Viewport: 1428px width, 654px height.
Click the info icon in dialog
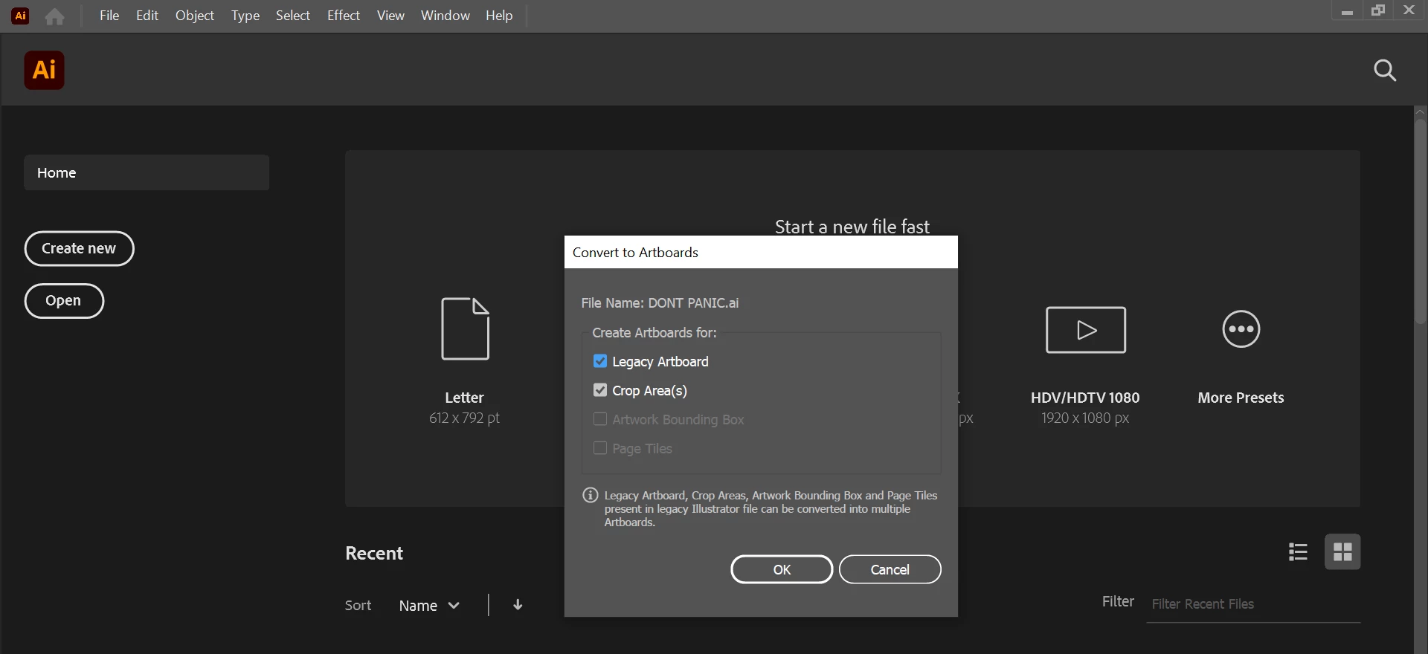(x=591, y=495)
